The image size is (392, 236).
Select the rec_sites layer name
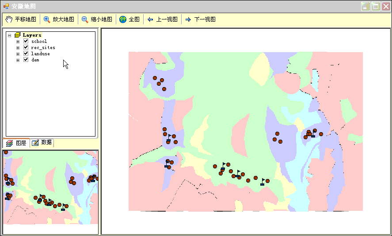pyautogui.click(x=43, y=47)
